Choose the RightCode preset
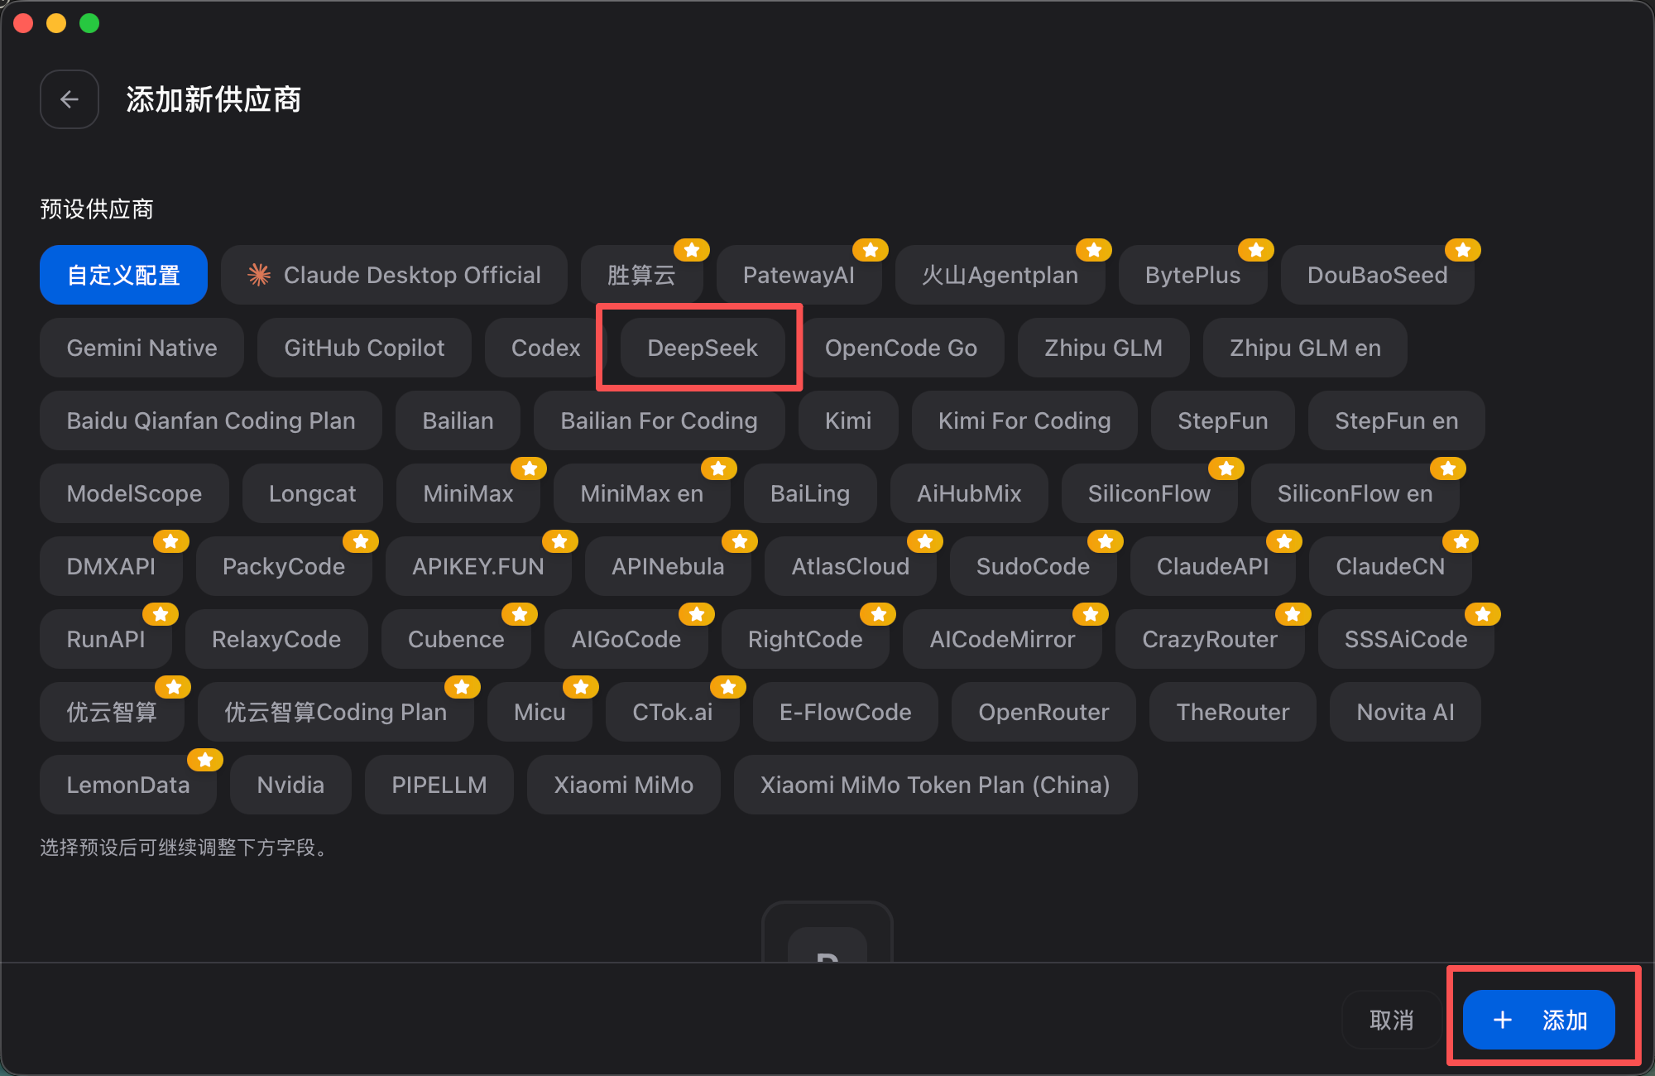The height and width of the screenshot is (1076, 1655). click(805, 639)
